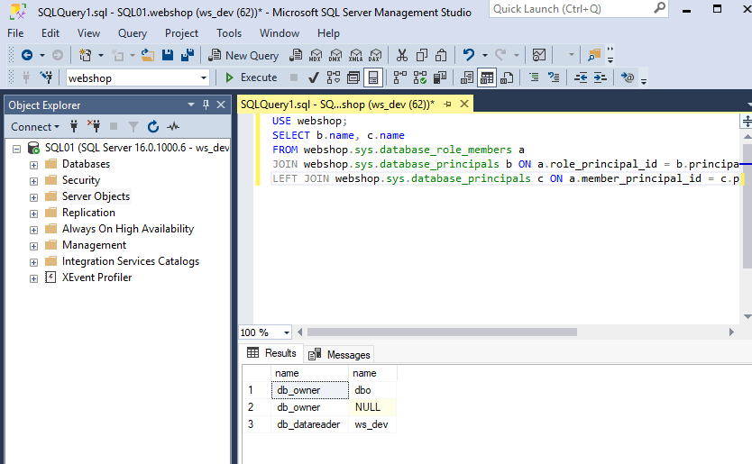The height and width of the screenshot is (464, 752).
Task: Display estimated execution plan
Action: click(334, 77)
